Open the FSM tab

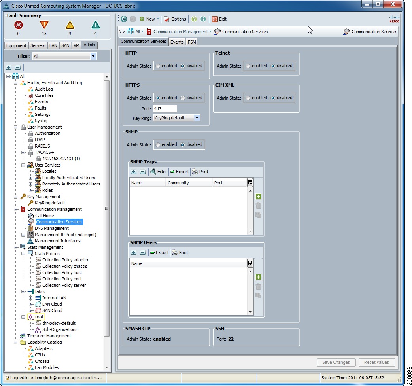(192, 42)
